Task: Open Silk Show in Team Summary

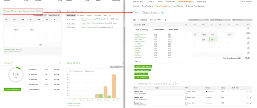Action: (x=137, y=54)
